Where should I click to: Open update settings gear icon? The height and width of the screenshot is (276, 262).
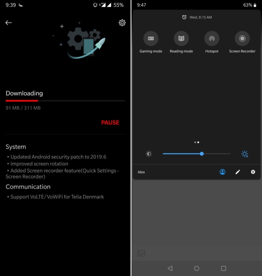point(122,23)
